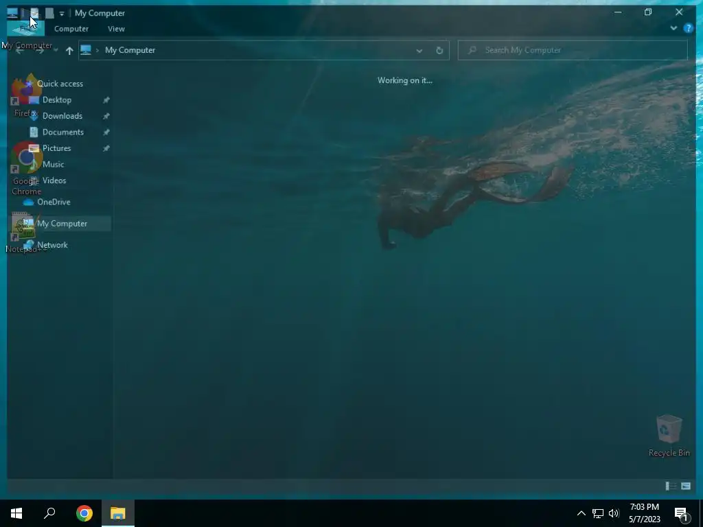Expand the address bar breadcrumb chevron
Screen dimensions: 703x527
point(97,50)
